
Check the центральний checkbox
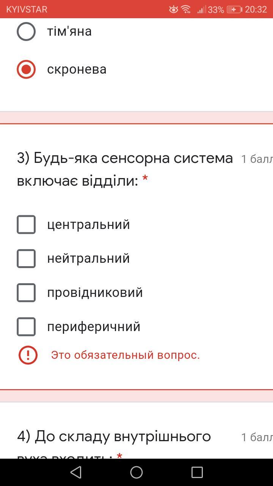[x=26, y=224]
